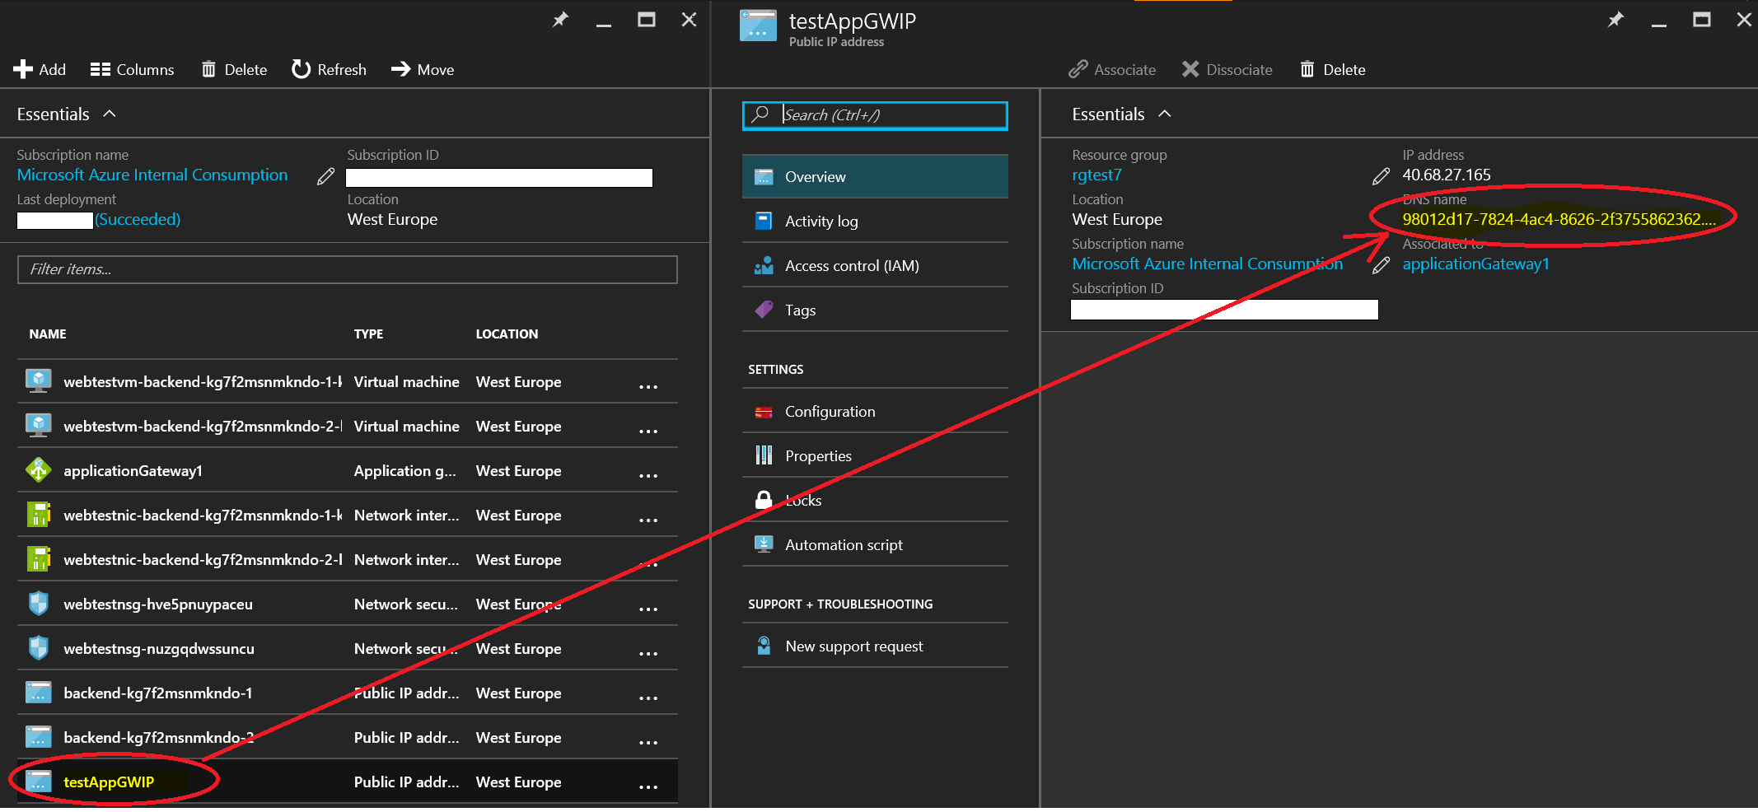Sort by LOCATION column header

(x=507, y=334)
